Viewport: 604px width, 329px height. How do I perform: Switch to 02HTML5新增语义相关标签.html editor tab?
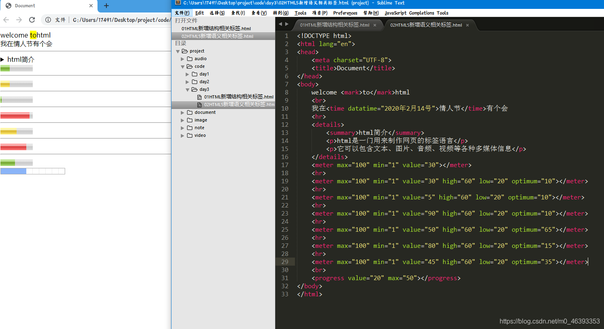click(426, 25)
